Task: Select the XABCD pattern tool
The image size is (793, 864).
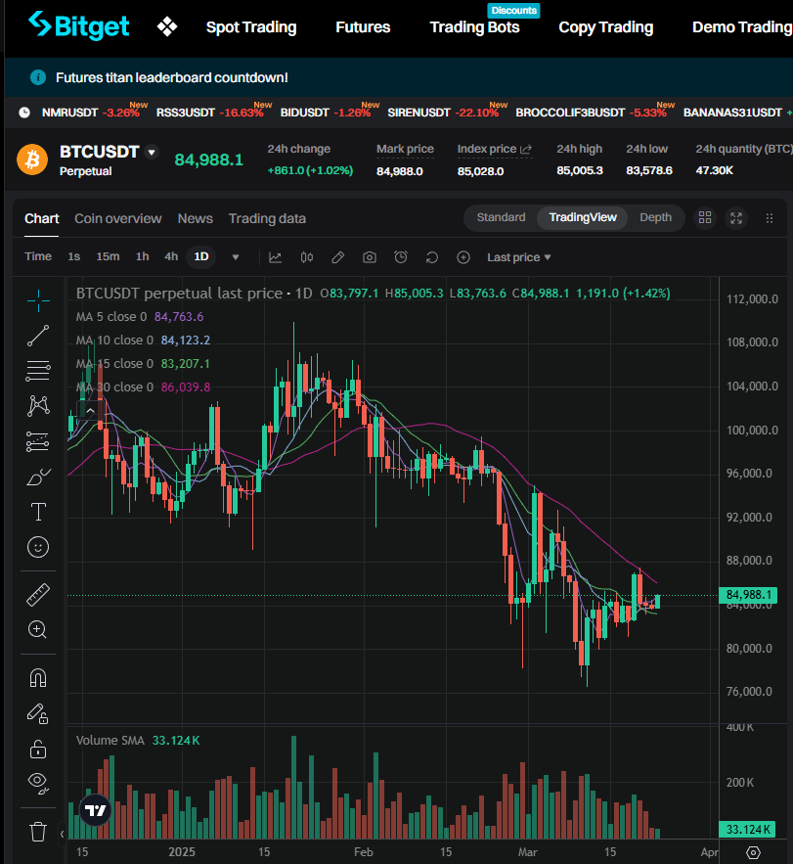Action: [x=38, y=406]
